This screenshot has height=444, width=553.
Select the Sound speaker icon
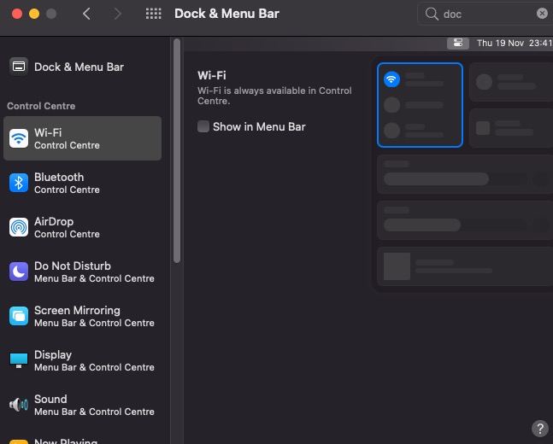pos(19,405)
